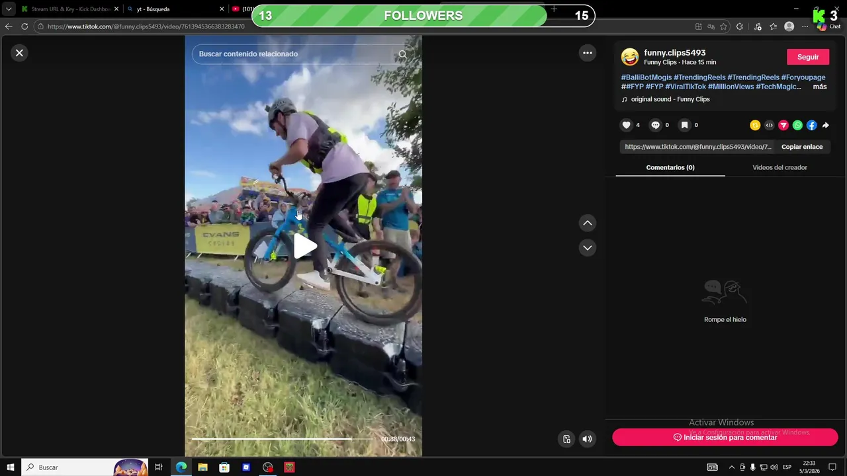Like the video with the heart icon

tap(627, 125)
